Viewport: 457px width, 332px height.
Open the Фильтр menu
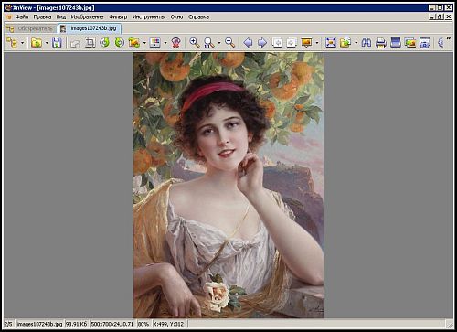tap(118, 17)
